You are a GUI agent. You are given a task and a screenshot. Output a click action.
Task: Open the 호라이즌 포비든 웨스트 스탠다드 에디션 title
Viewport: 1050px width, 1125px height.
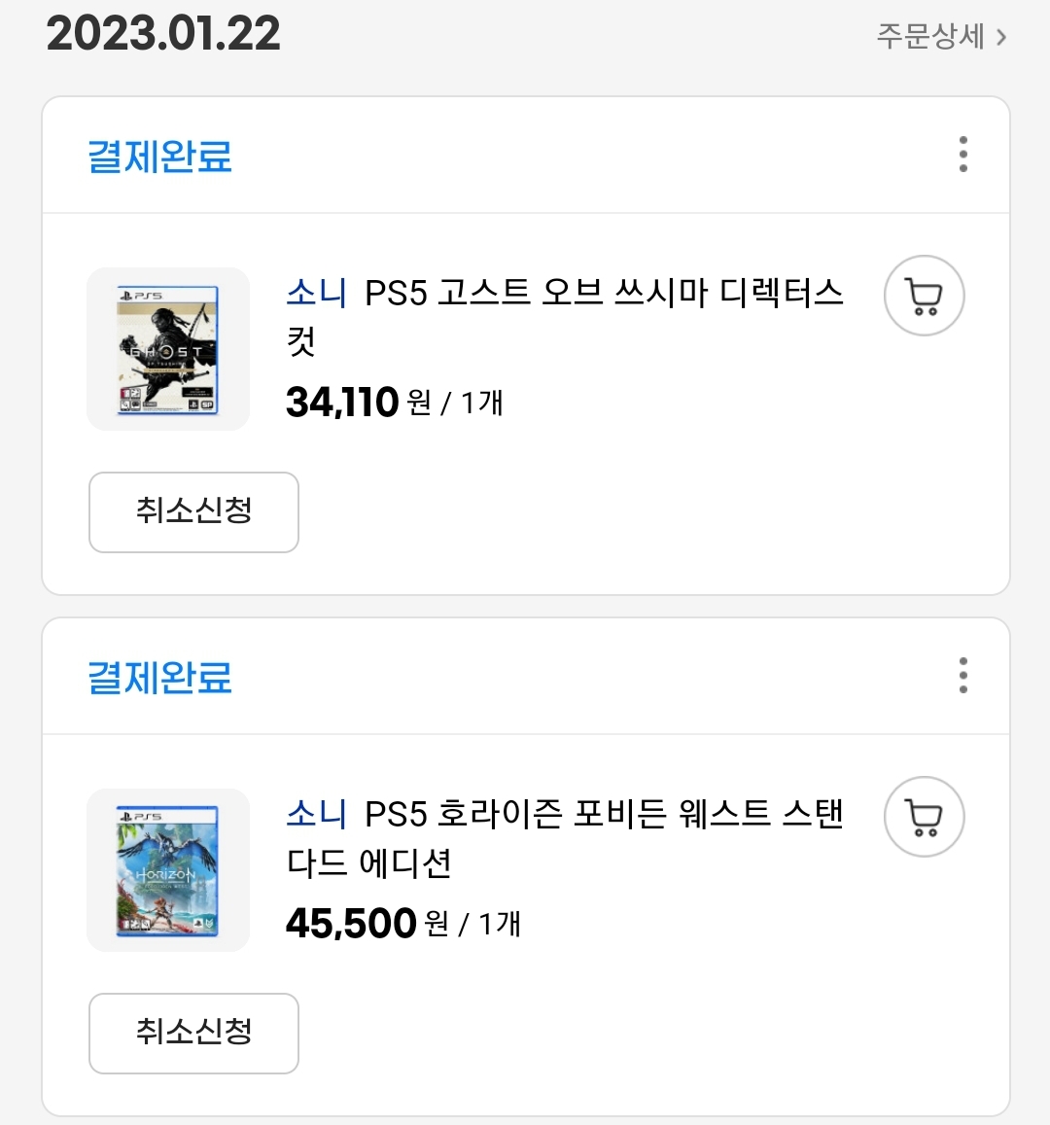pyautogui.click(x=603, y=814)
